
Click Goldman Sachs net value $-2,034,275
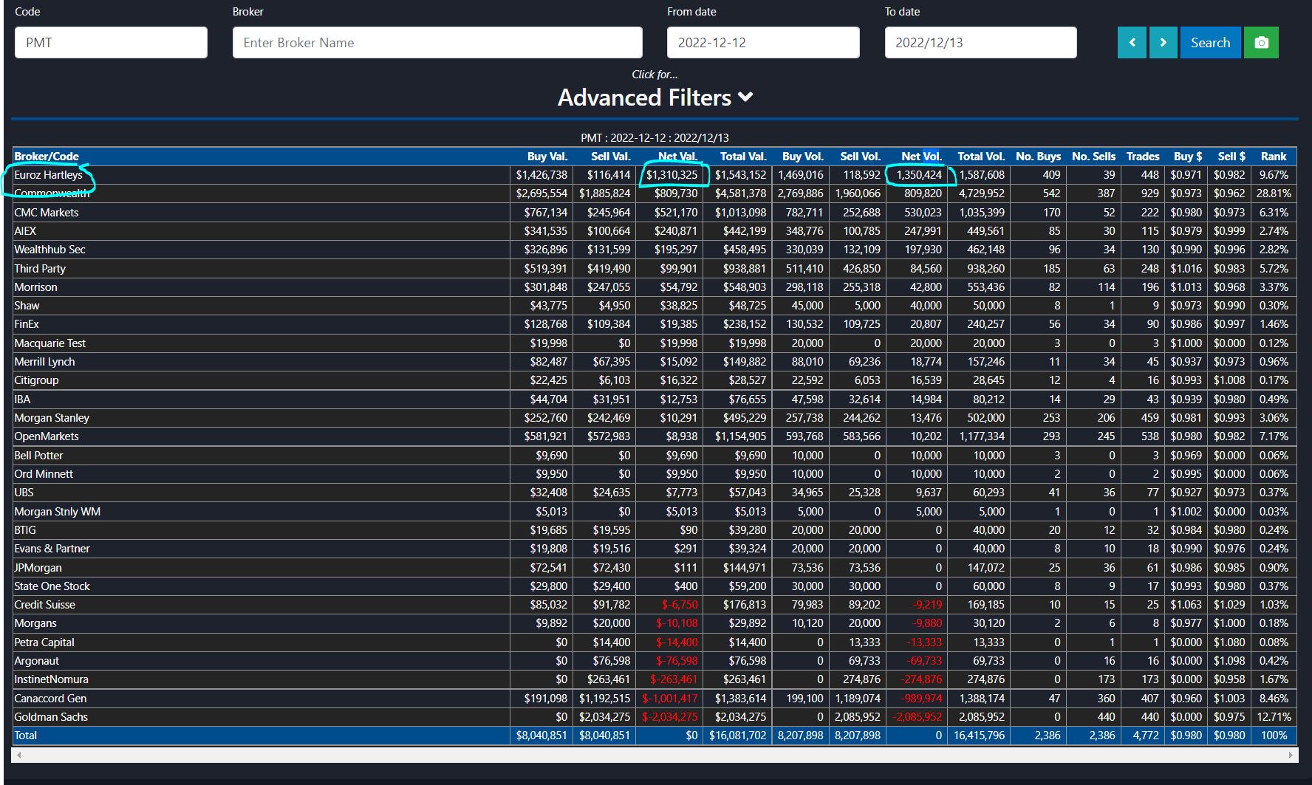(669, 717)
